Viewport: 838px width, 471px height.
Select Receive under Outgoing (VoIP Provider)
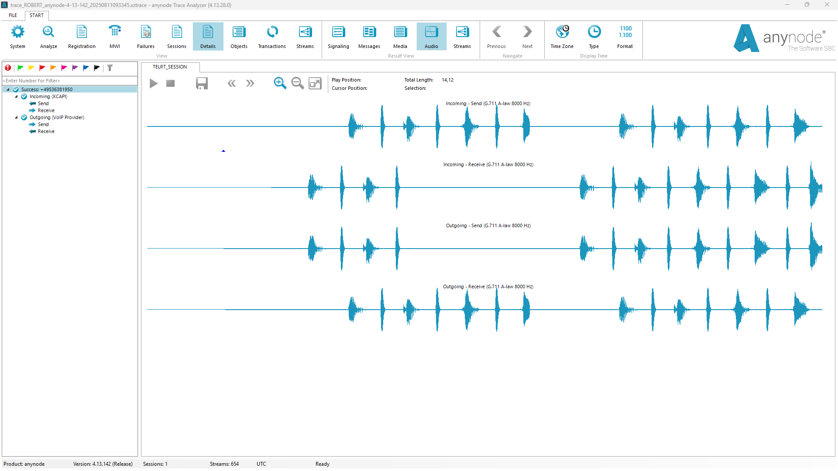[46, 131]
